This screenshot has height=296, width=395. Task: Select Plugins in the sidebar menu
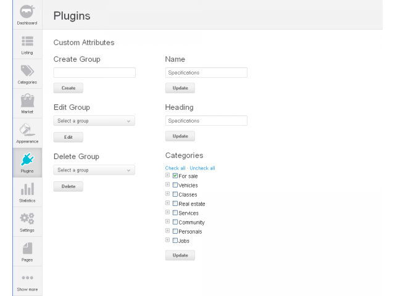pyautogui.click(x=27, y=162)
